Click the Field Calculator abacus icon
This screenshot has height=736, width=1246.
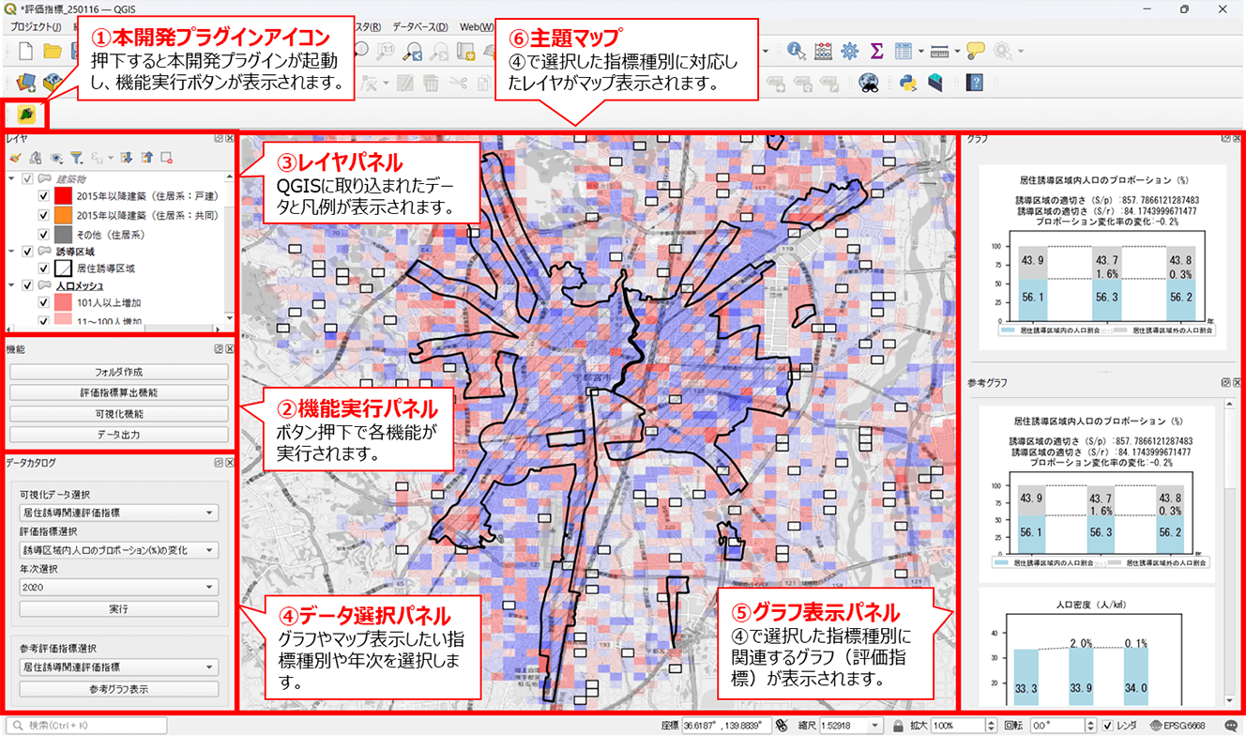(x=823, y=51)
